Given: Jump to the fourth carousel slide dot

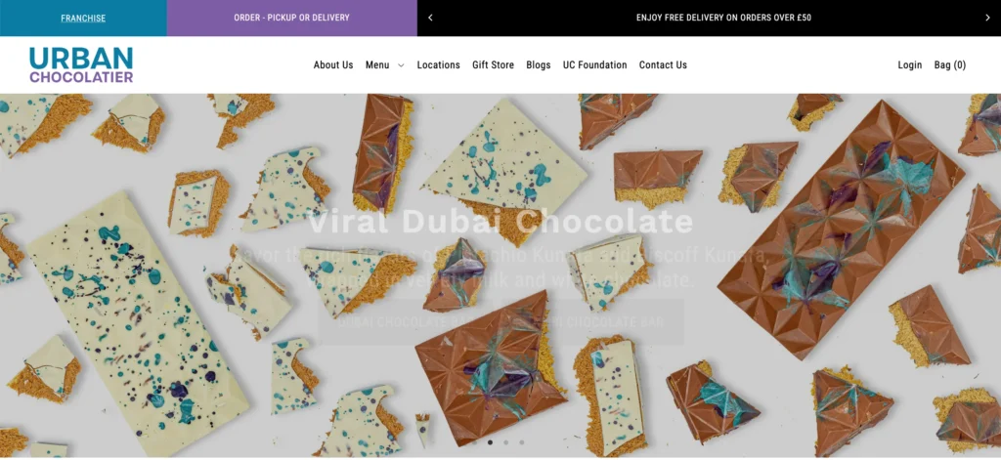Looking at the screenshot, I should [522, 442].
